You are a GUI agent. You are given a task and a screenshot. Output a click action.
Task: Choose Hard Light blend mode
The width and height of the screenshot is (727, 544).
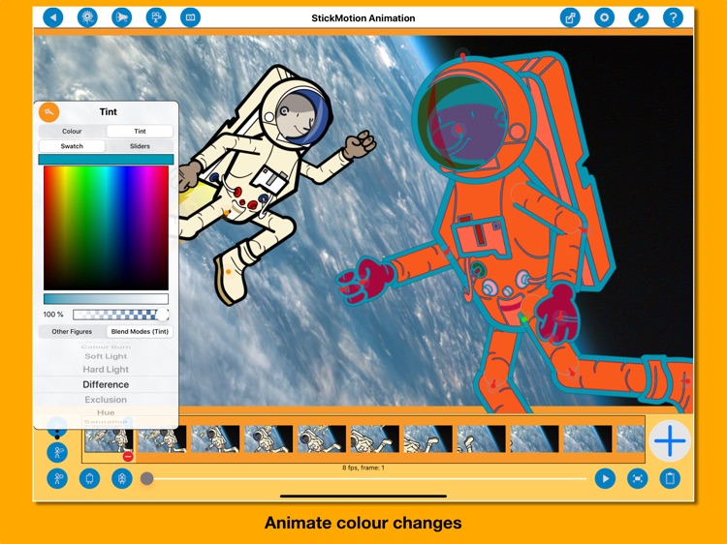point(106,370)
